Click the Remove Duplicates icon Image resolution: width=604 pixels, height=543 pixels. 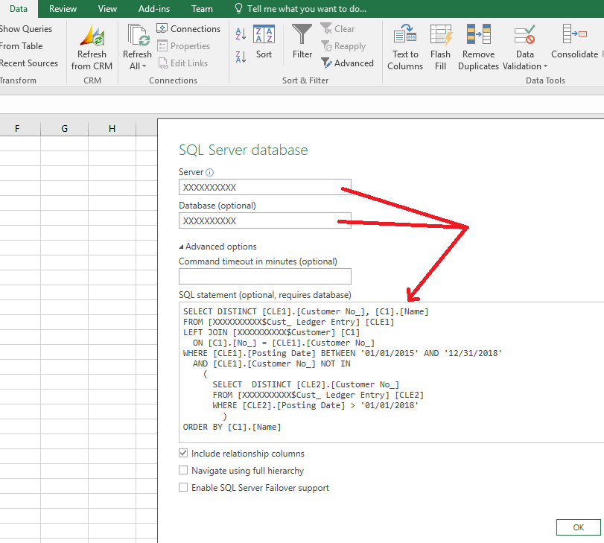pyautogui.click(x=478, y=34)
